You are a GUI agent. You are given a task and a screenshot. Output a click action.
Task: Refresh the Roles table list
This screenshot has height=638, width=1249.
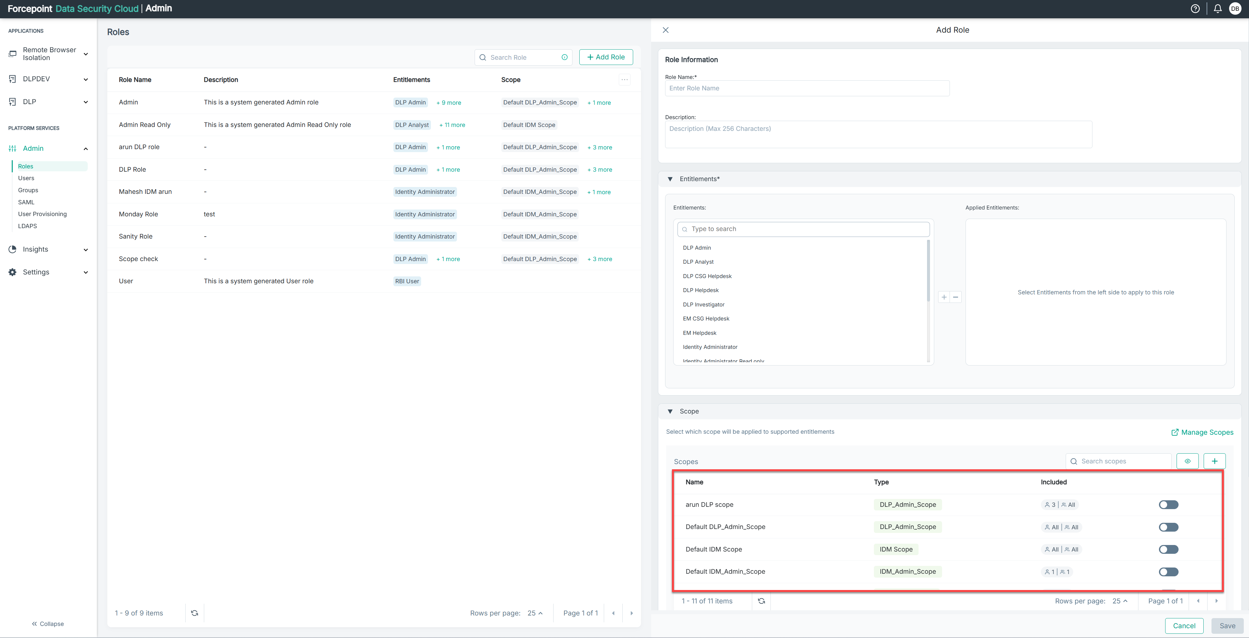(194, 613)
